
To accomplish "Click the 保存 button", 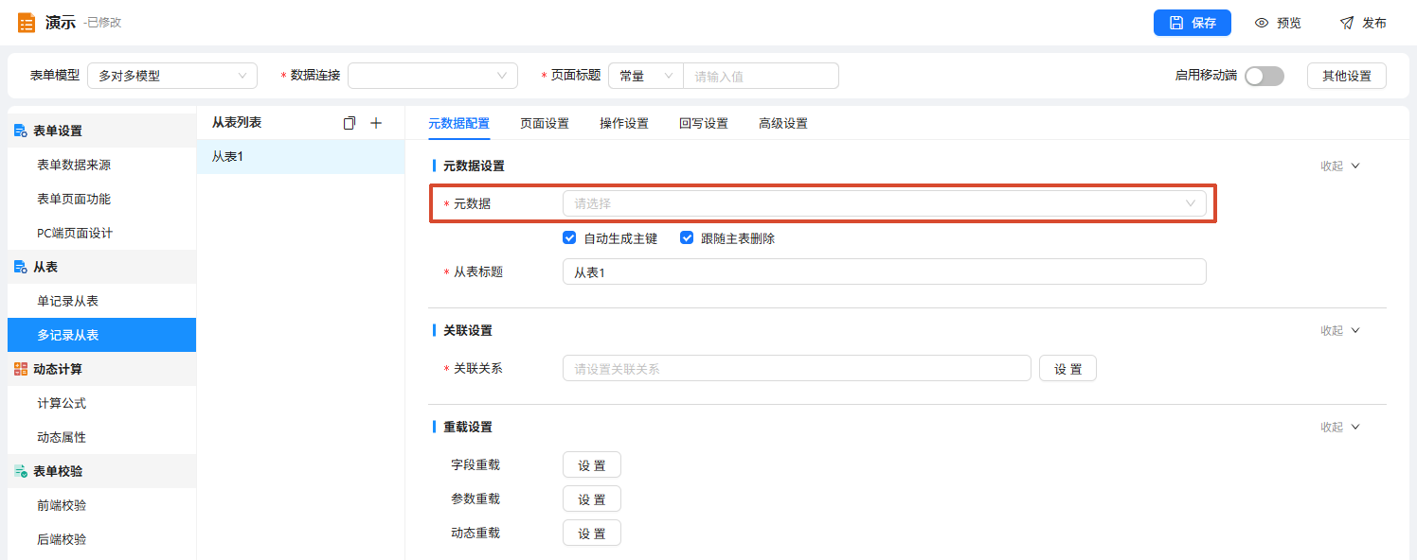I will coord(1193,23).
